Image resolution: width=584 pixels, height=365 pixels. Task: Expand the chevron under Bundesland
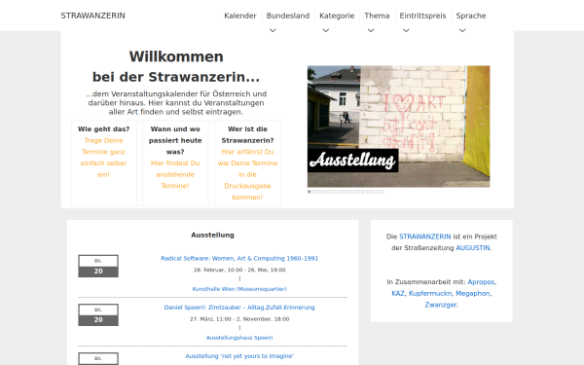pyautogui.click(x=273, y=30)
